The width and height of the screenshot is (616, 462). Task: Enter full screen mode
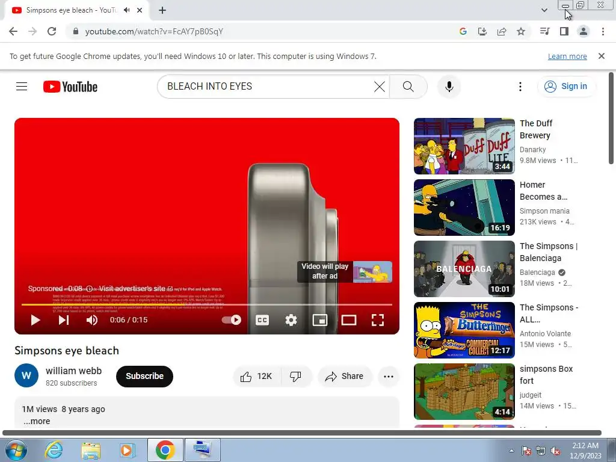click(378, 320)
